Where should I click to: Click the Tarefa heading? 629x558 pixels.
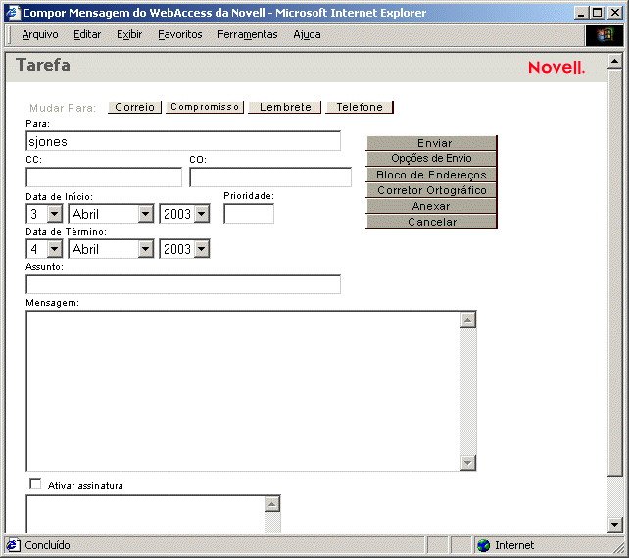tap(43, 65)
